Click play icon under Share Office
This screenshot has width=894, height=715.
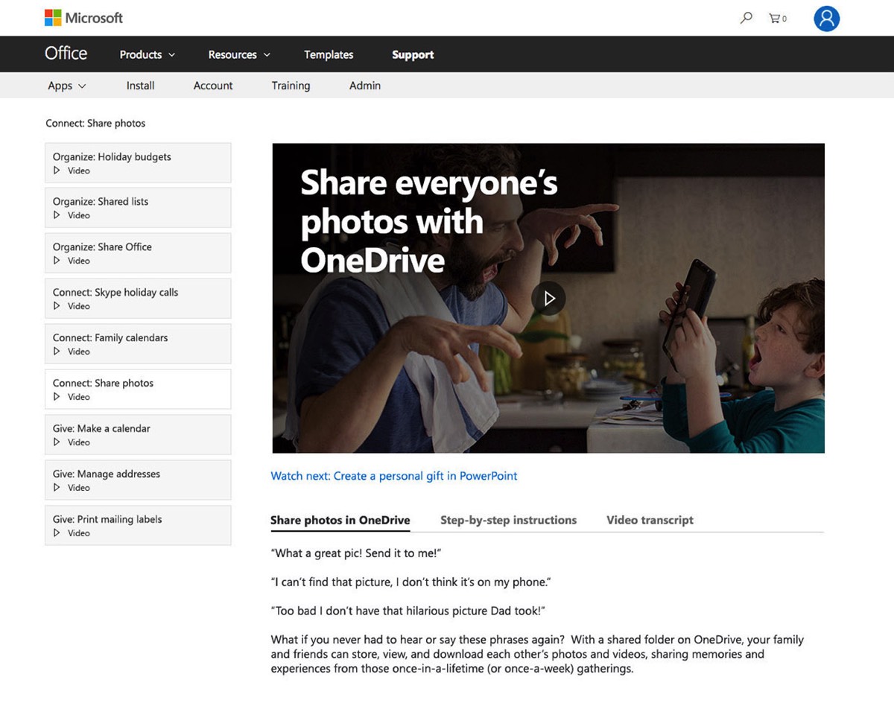[57, 261]
